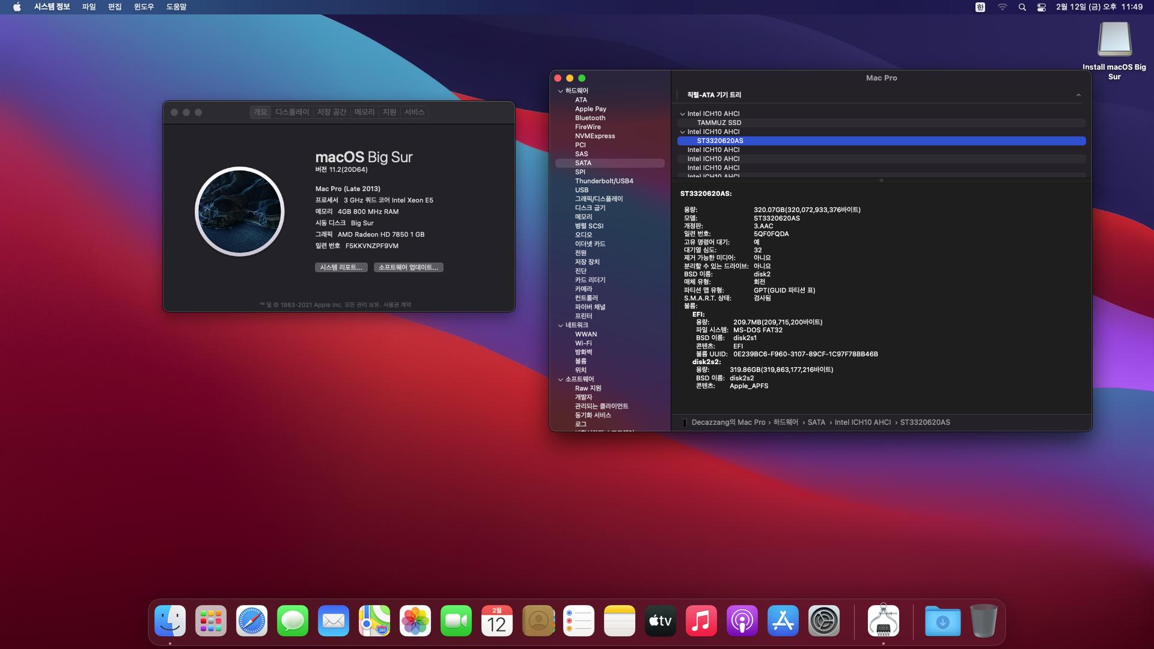The height and width of the screenshot is (649, 1154).
Task: Open 편집 menu
Action: click(x=115, y=7)
